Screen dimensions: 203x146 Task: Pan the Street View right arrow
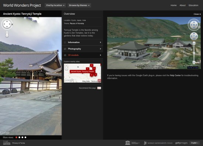click(10, 24)
